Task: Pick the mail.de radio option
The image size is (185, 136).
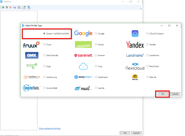Action: [x=96, y=88]
